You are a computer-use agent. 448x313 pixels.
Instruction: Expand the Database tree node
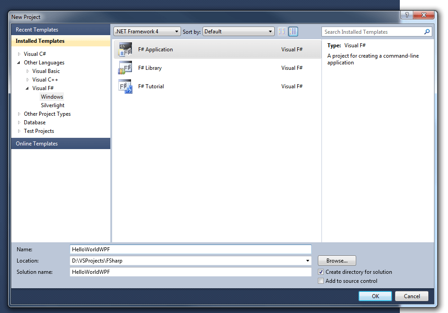point(19,122)
